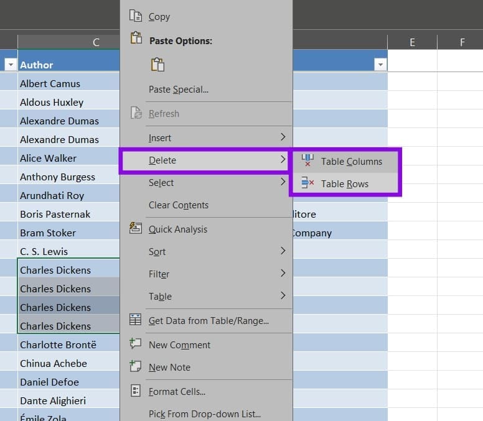Image resolution: width=483 pixels, height=421 pixels.
Task: Choose Paste Special... option
Action: 206,90
